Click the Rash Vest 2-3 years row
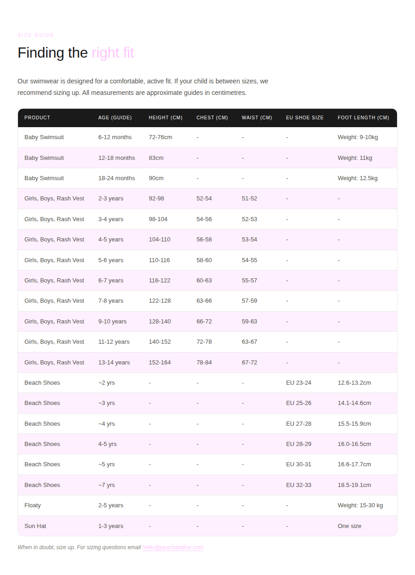Image resolution: width=415 pixels, height=575 pixels. click(x=207, y=199)
